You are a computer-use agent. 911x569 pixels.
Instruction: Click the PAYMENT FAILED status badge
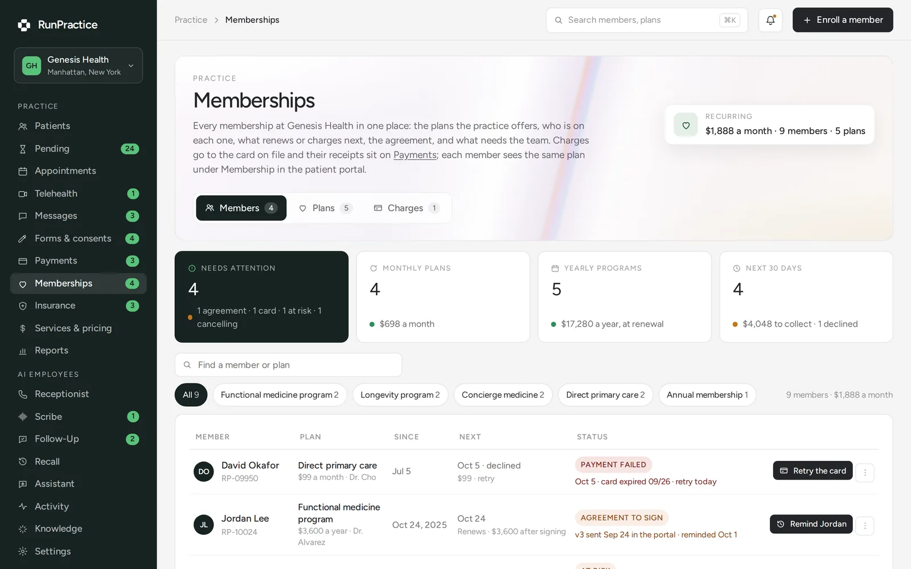point(613,465)
